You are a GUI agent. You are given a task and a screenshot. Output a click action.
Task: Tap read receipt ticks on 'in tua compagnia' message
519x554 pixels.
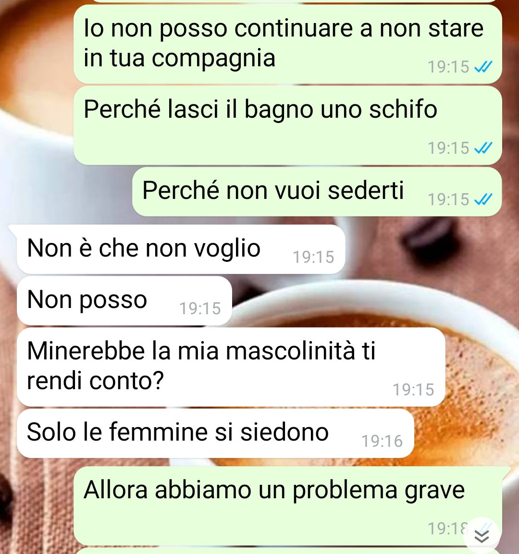tap(483, 66)
